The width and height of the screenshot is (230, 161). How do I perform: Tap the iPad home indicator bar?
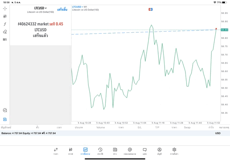(x=115, y=159)
